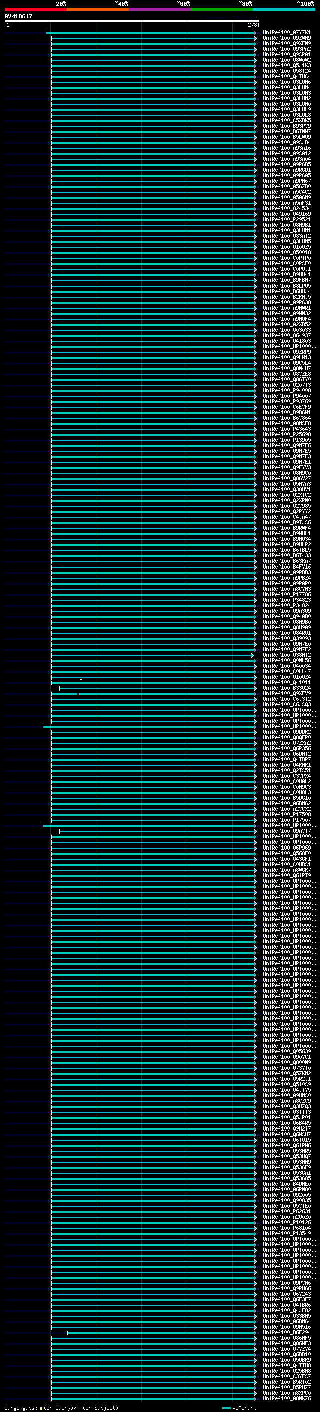Select the UniRef100_Q9FYV3 label

click(x=286, y=467)
